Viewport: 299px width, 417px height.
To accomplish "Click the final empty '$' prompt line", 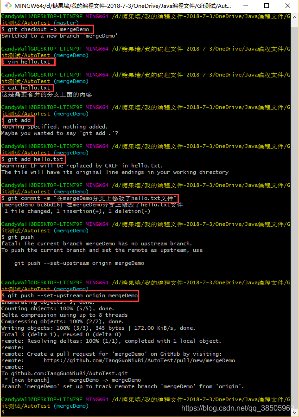I will [x=3, y=412].
